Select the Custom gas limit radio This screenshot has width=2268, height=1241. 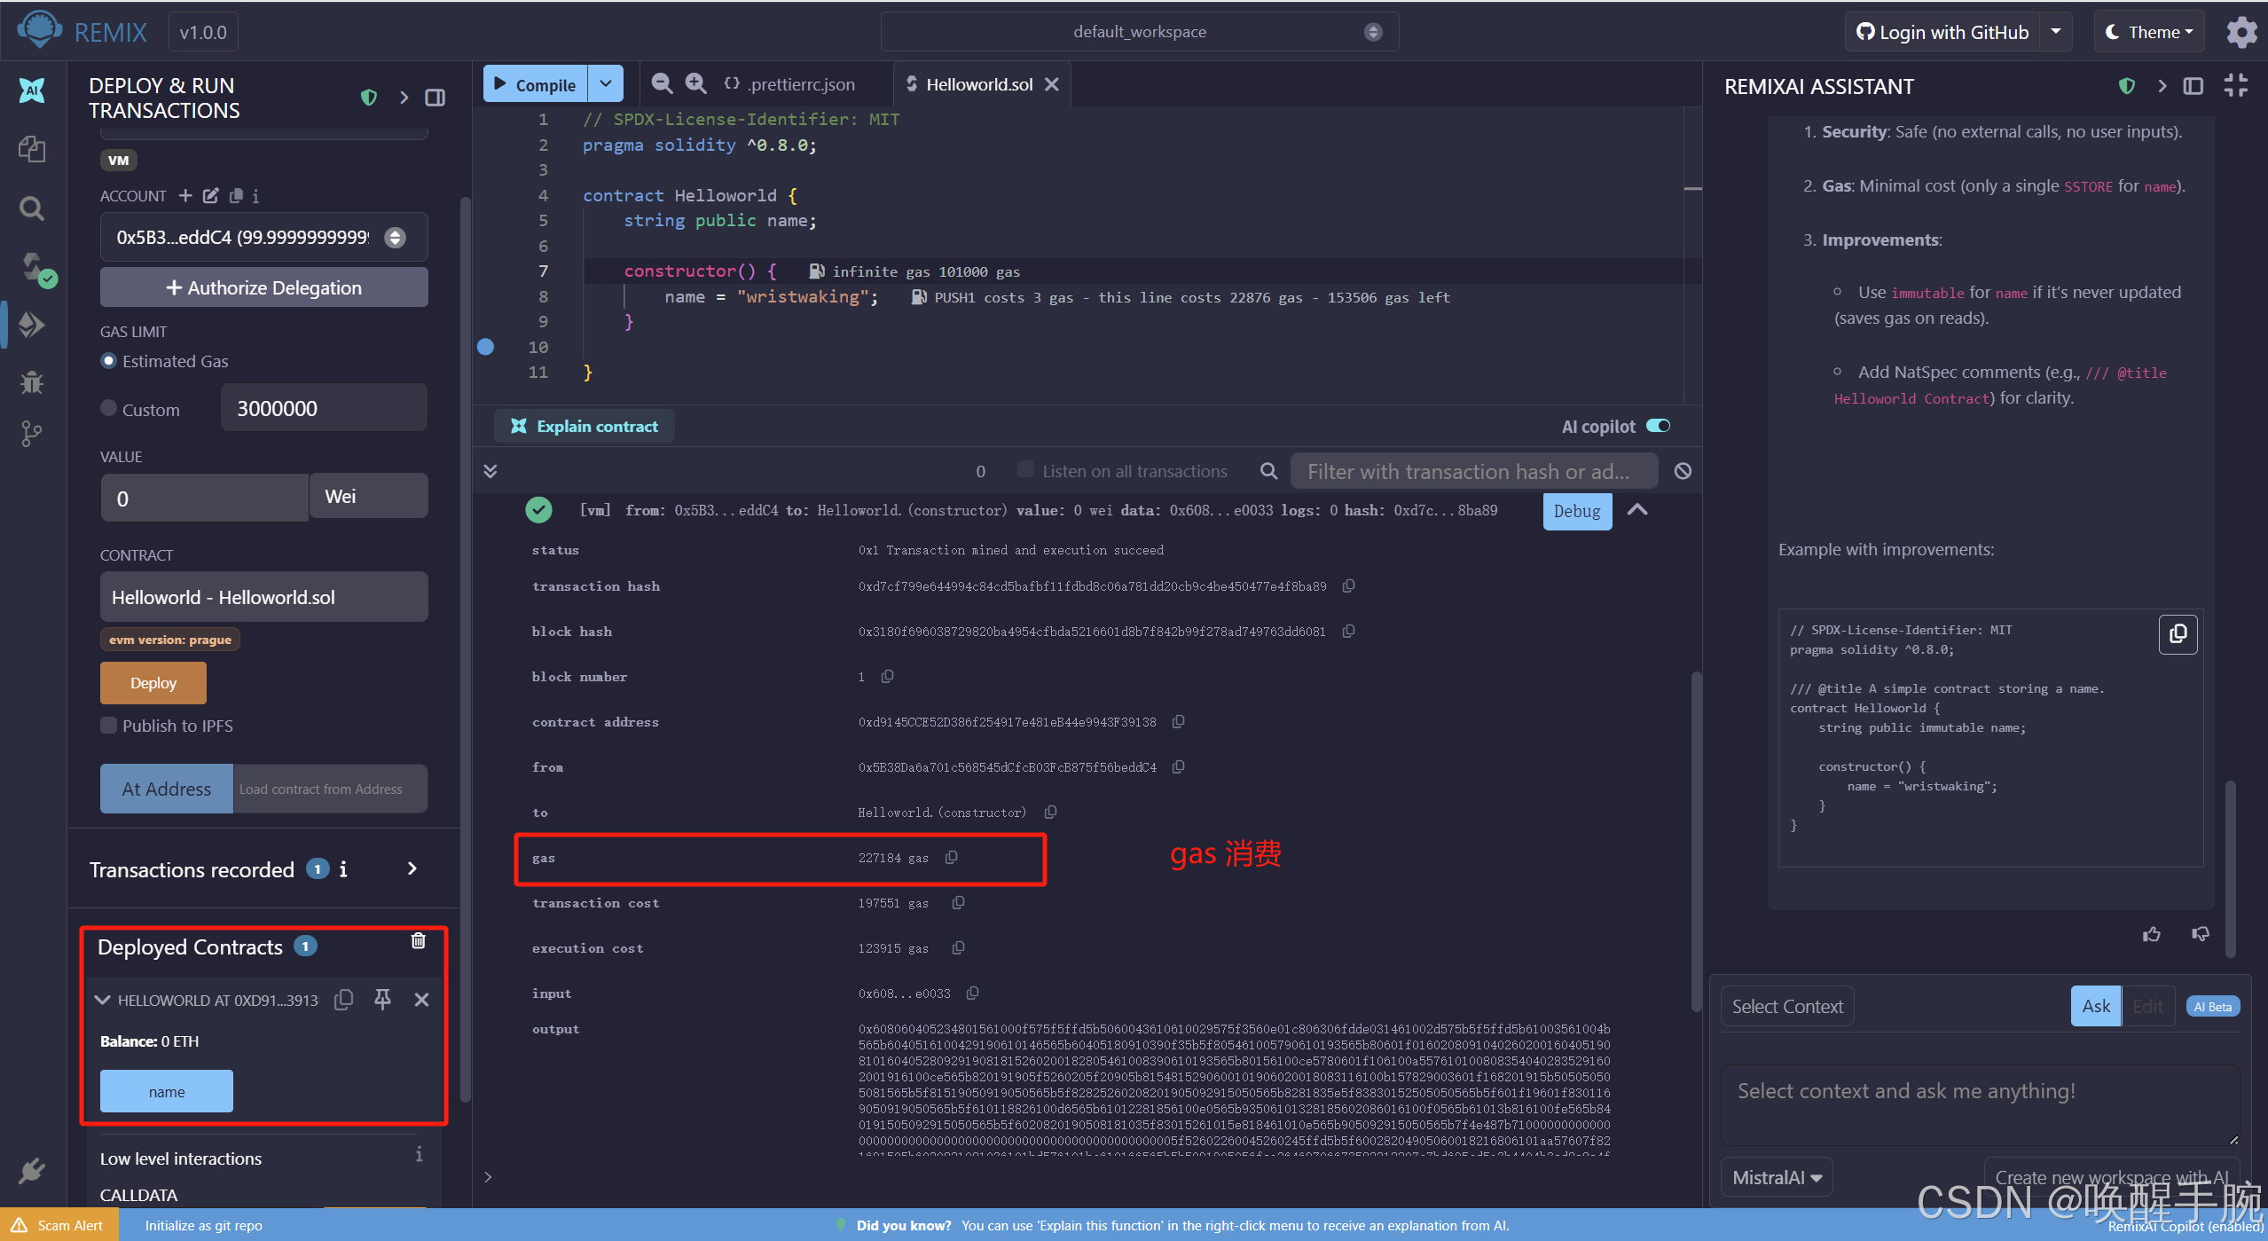[109, 409]
